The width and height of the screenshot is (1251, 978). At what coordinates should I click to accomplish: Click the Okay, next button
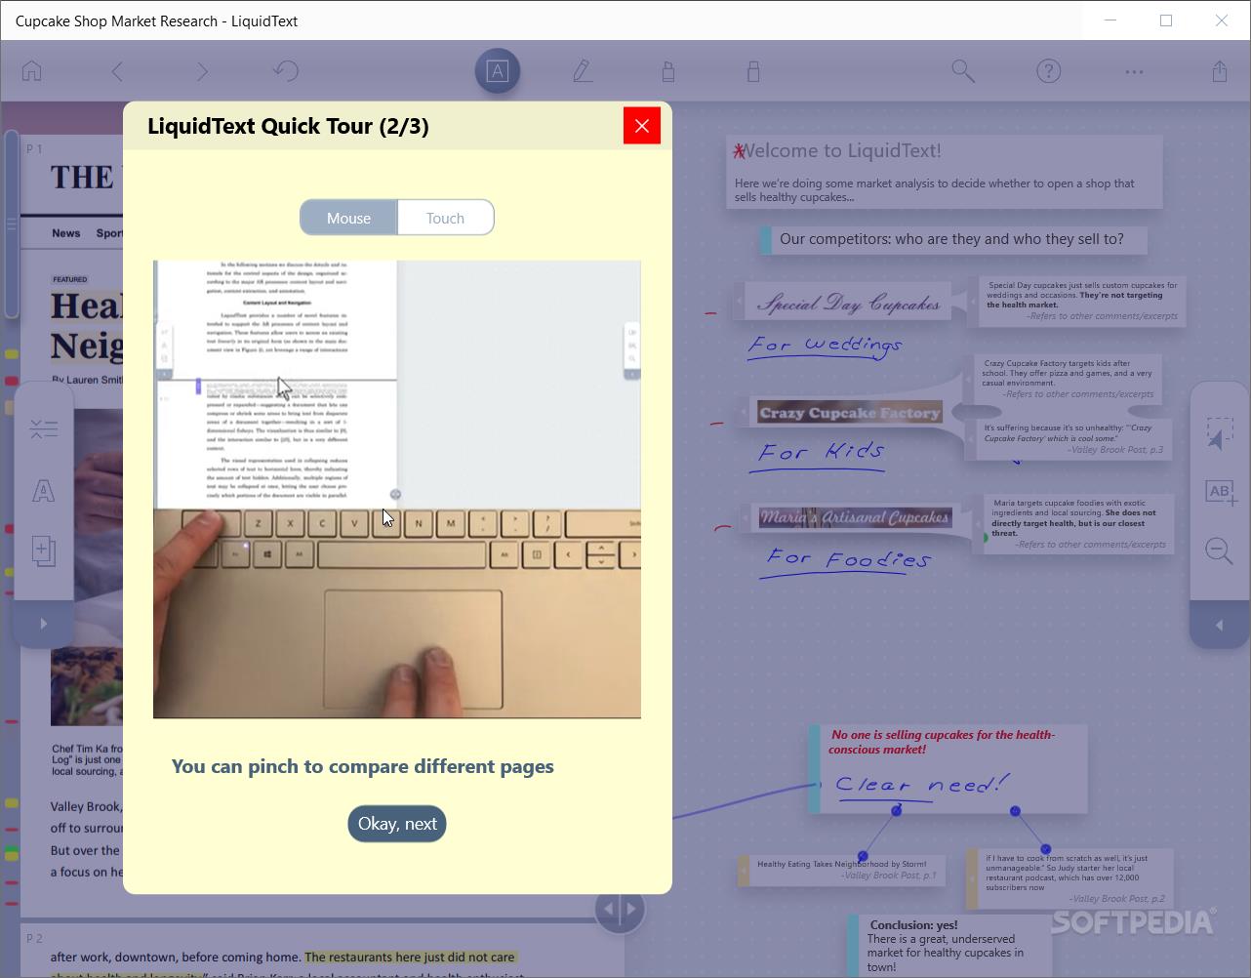coord(397,824)
